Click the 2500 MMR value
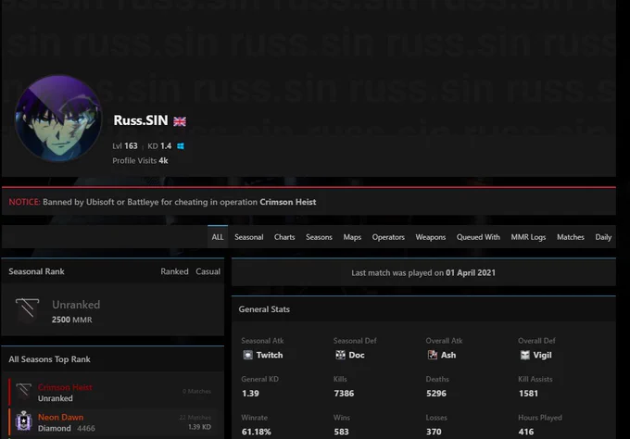 (x=72, y=320)
